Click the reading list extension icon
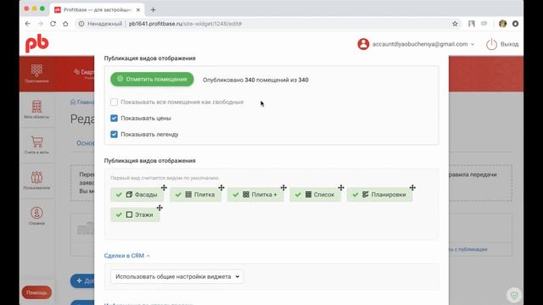Screen dimensions: 543x305 [472, 24]
